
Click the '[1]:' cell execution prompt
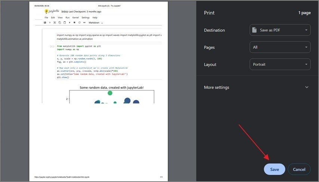[52, 46]
